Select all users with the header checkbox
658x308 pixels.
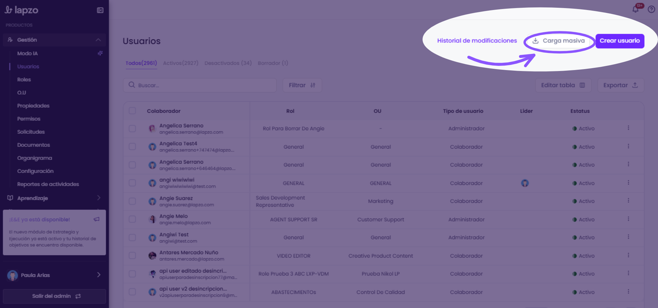132,111
